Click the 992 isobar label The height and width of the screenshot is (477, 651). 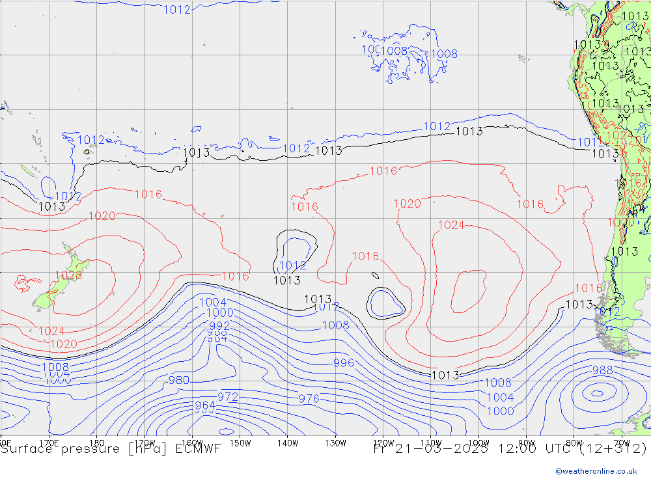point(219,325)
